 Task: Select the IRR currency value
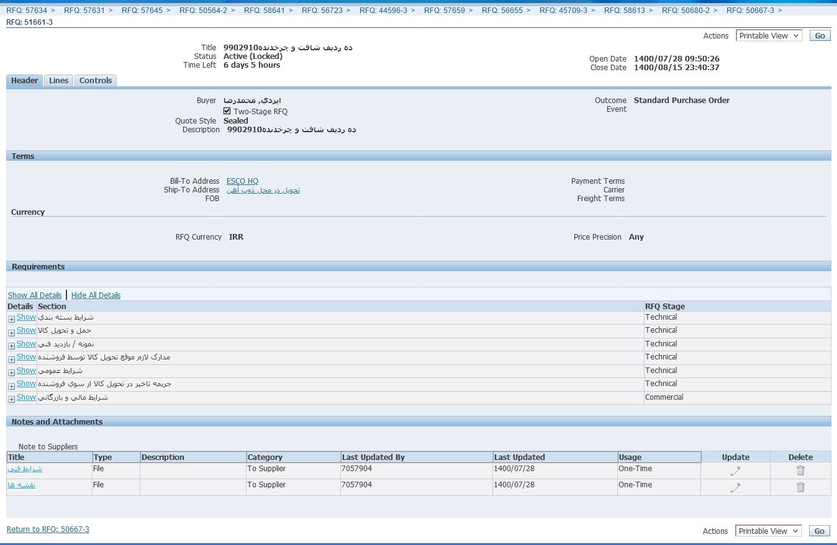point(236,237)
